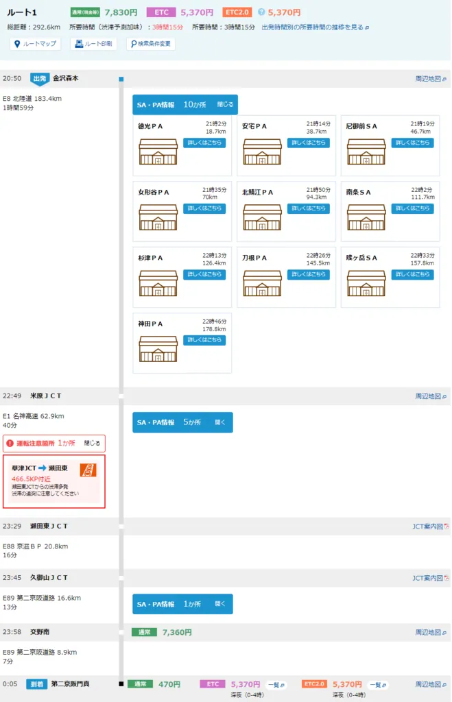Open 周辺地図 for 交野南
Screen dimensions: 452x702
tap(431, 633)
